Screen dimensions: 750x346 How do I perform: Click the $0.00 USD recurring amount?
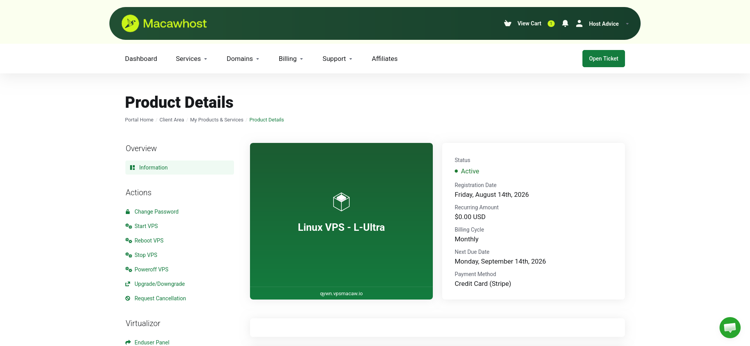pos(470,217)
